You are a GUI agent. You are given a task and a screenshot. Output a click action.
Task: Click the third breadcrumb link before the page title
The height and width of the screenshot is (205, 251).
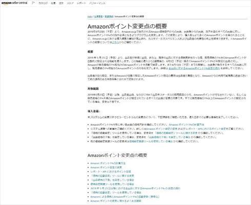109,16
